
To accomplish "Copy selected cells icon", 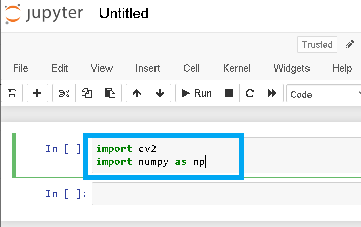I will coord(87,93).
